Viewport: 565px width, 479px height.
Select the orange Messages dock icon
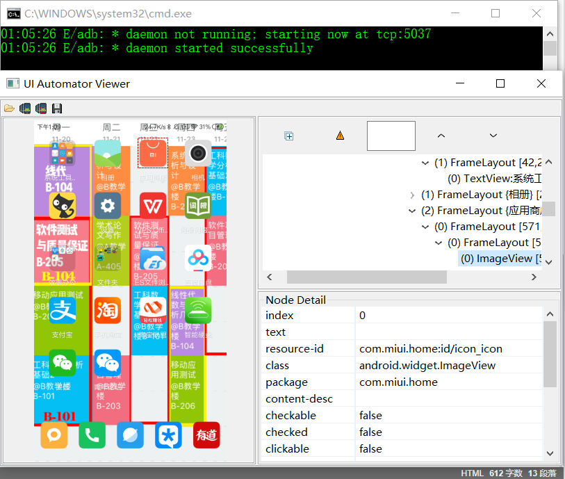pos(54,435)
